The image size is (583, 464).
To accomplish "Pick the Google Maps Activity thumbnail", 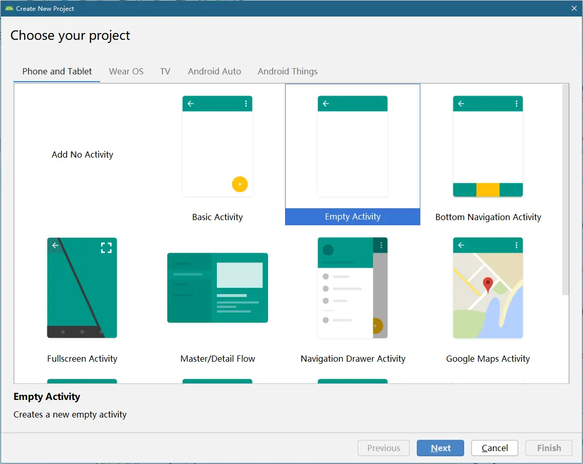I will (488, 288).
